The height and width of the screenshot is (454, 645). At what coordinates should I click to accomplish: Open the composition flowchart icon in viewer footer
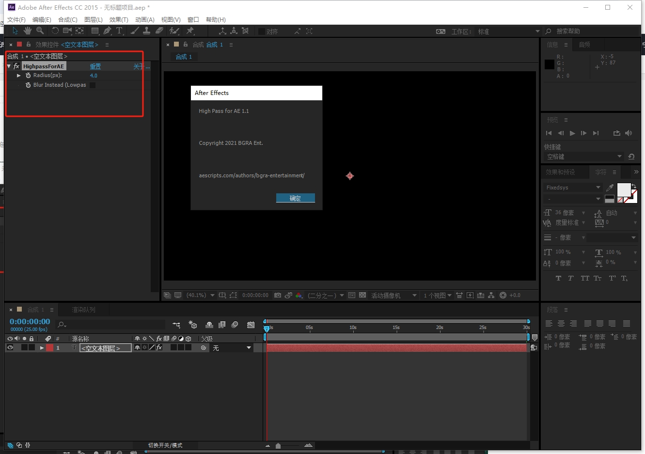point(491,295)
